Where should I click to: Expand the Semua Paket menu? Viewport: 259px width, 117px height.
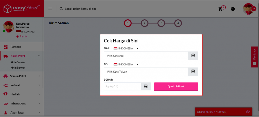point(22,76)
